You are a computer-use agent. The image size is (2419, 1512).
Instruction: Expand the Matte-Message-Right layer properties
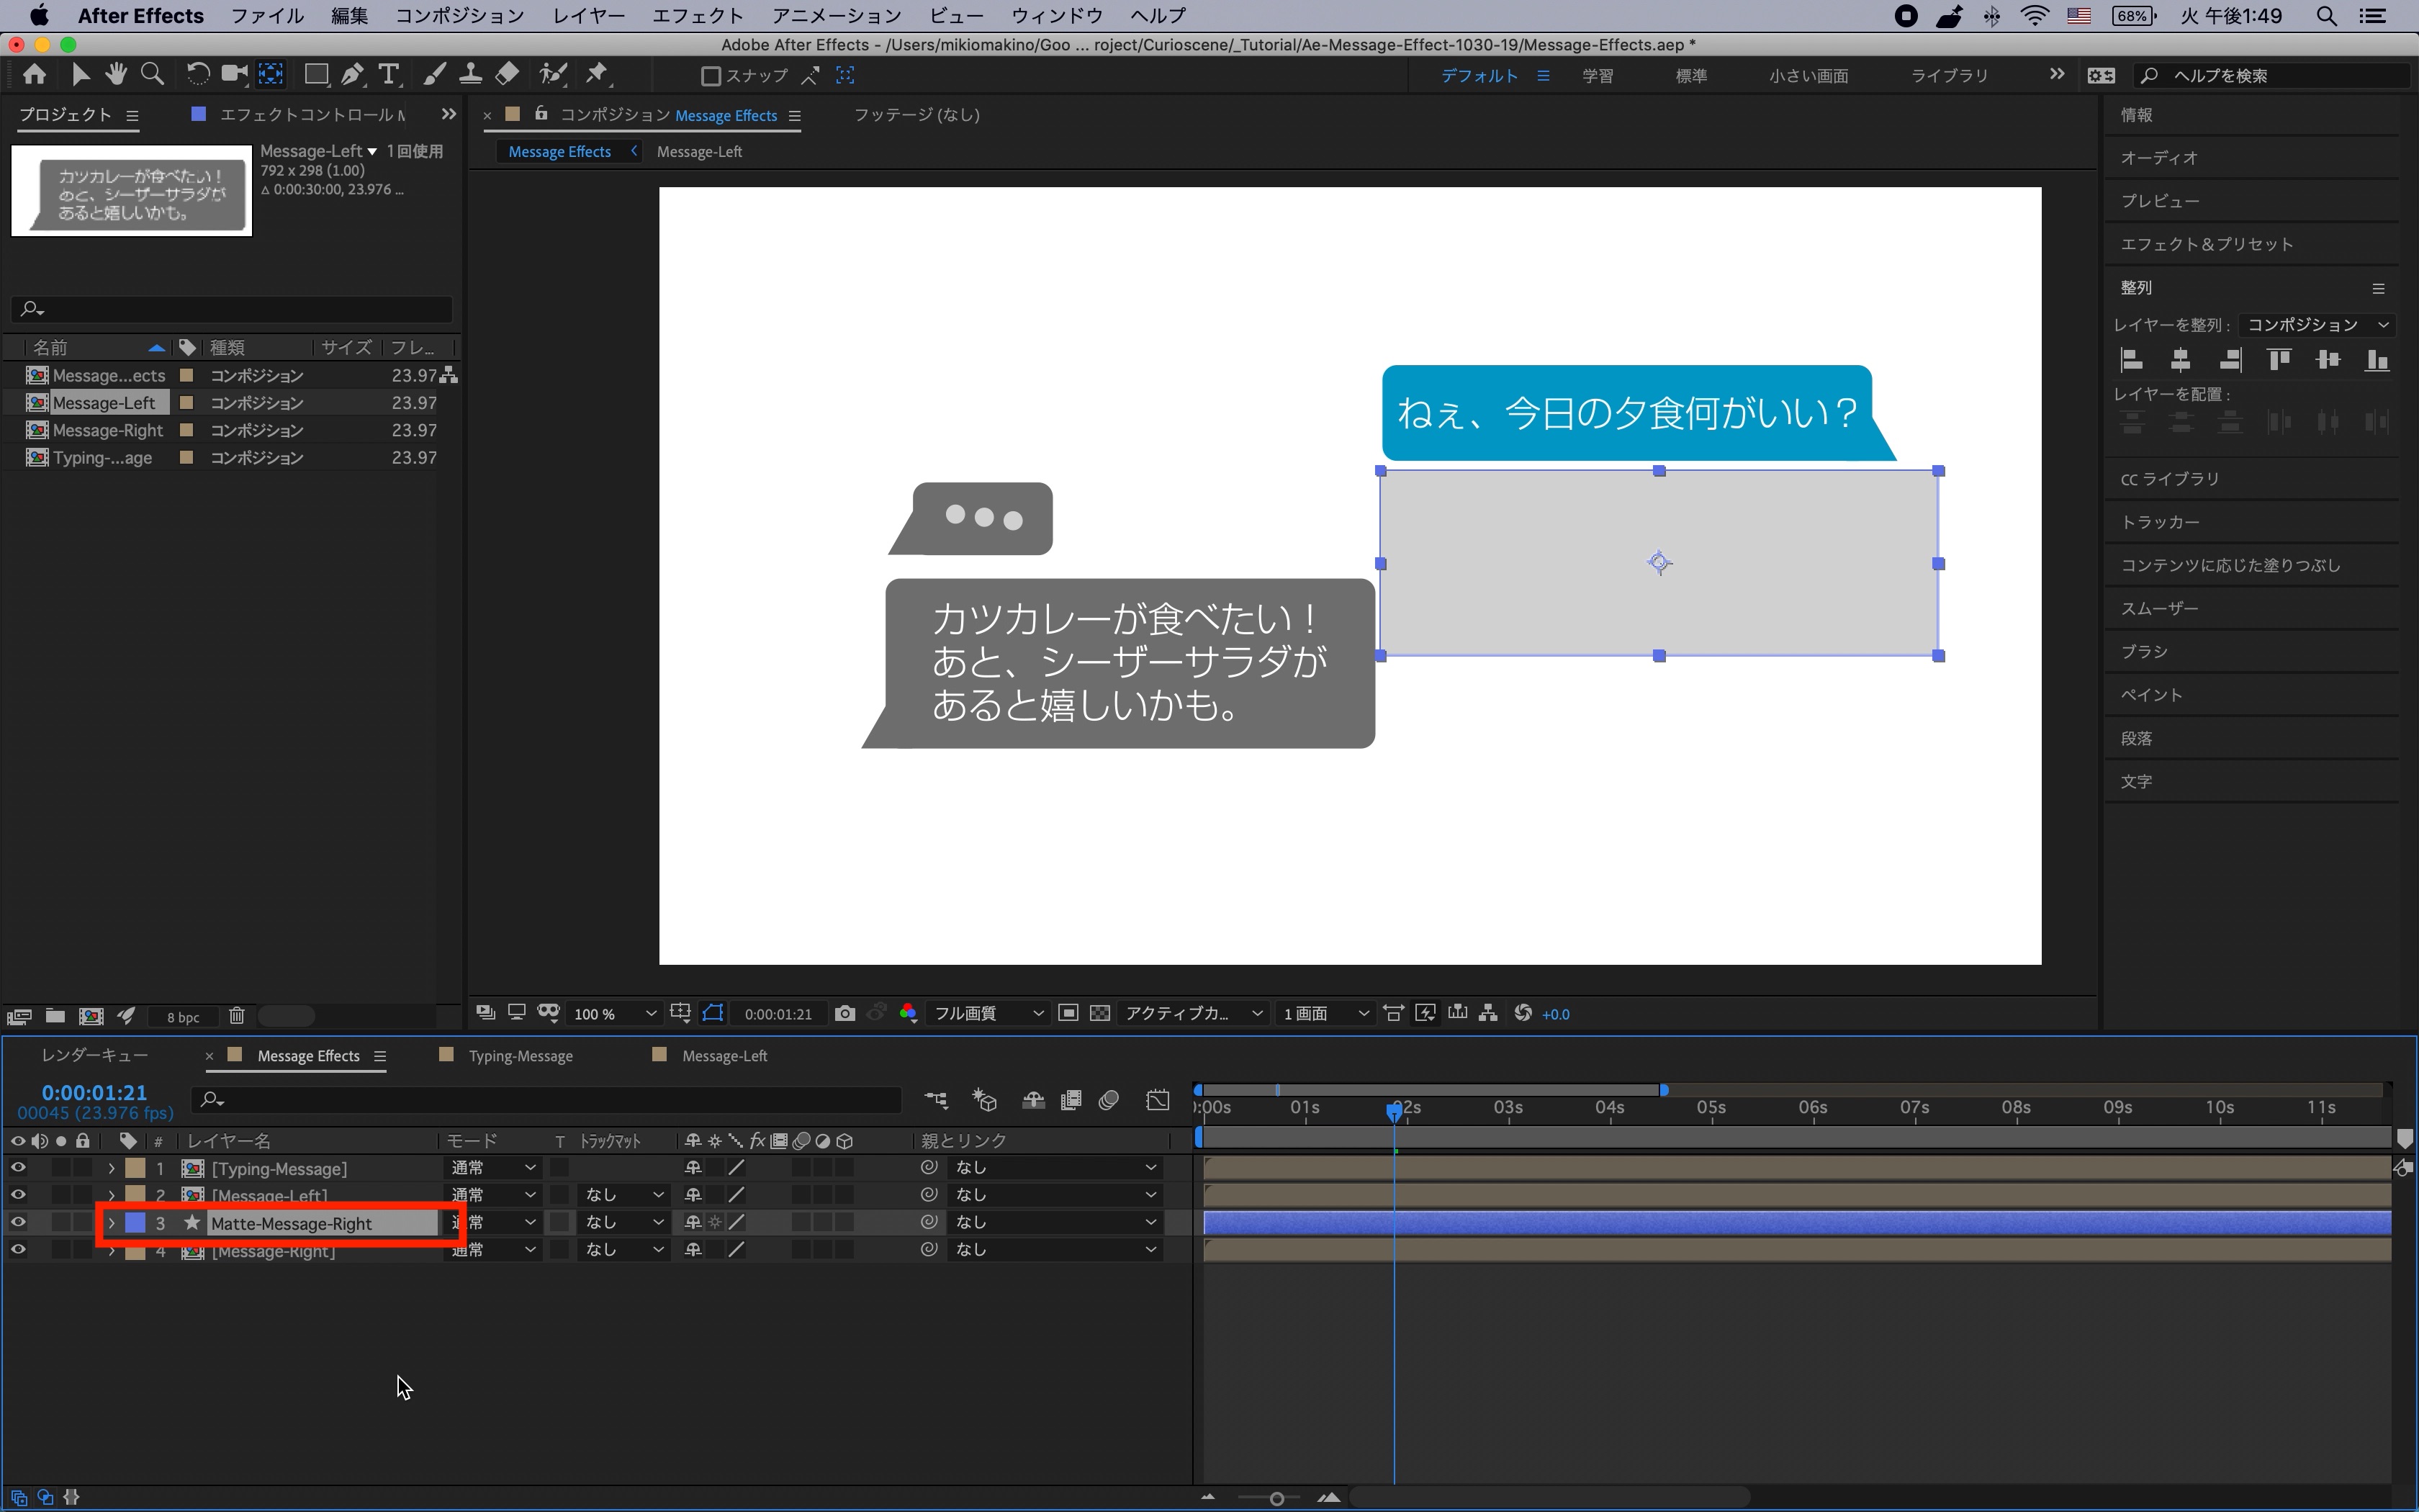tap(111, 1223)
